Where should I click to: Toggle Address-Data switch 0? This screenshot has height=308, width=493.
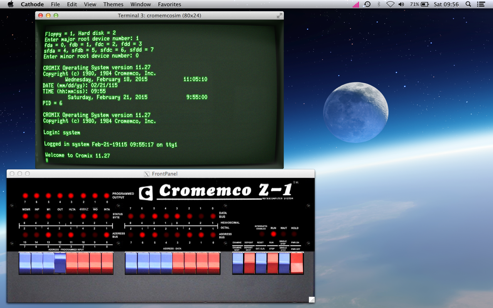[x=214, y=263]
